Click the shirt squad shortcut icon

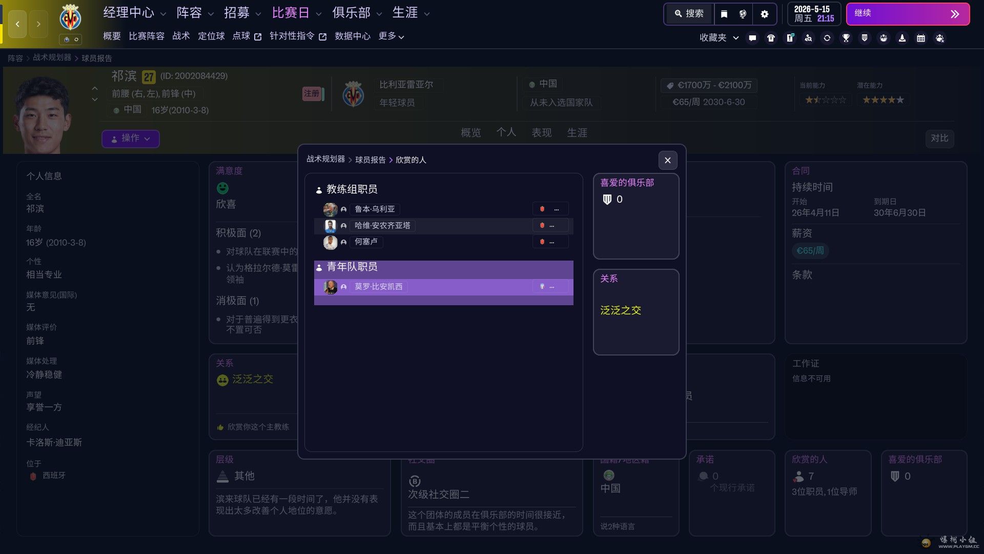771,38
